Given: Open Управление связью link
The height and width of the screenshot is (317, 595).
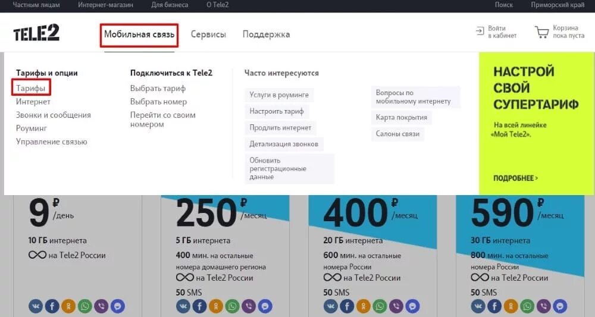Looking at the screenshot, I should tap(52, 142).
